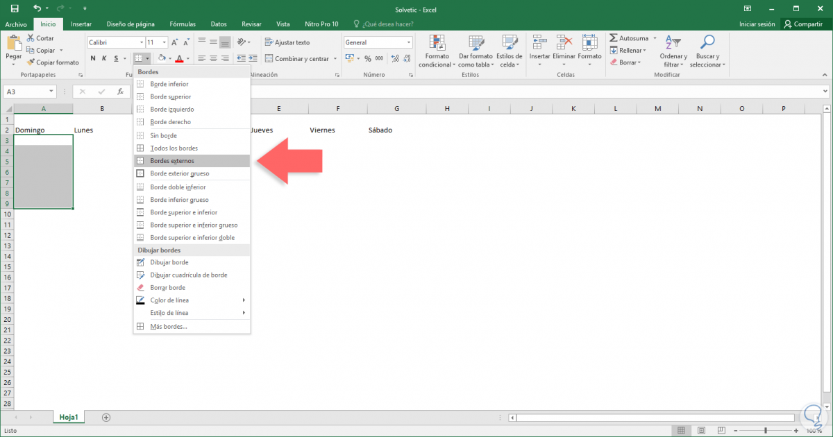The width and height of the screenshot is (833, 437).
Task: Apply thousands separator 000 style
Action: [380, 59]
